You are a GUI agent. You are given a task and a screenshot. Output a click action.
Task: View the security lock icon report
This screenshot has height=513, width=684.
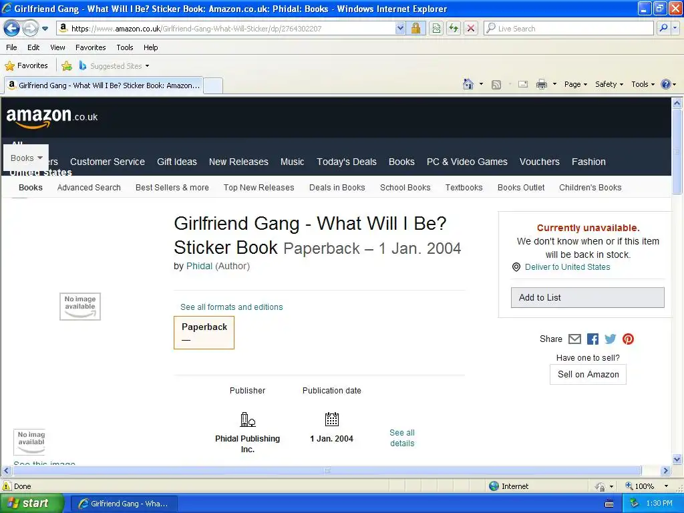(x=415, y=28)
